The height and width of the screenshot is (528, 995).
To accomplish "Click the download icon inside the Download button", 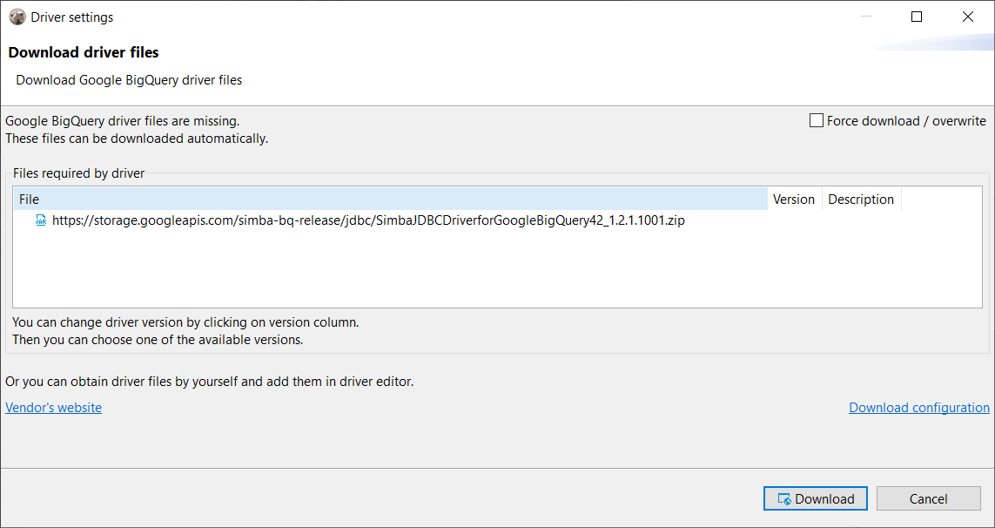I will [783, 498].
